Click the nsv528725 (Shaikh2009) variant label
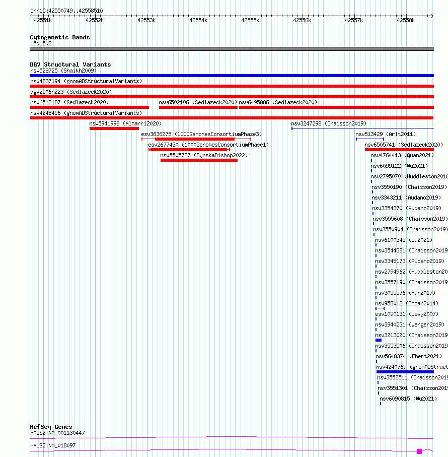This screenshot has width=448, height=457. [63, 71]
